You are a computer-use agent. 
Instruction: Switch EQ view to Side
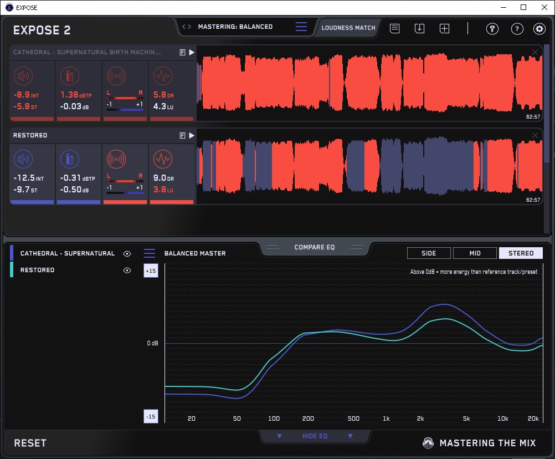coord(429,253)
